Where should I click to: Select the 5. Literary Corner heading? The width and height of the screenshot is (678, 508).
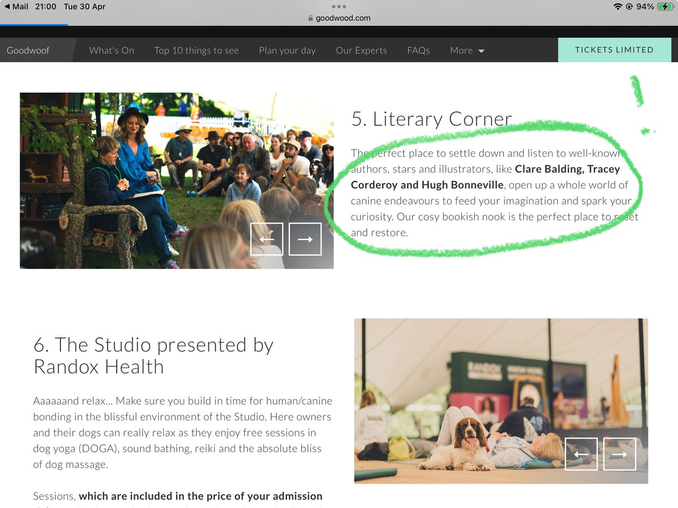pyautogui.click(x=432, y=119)
